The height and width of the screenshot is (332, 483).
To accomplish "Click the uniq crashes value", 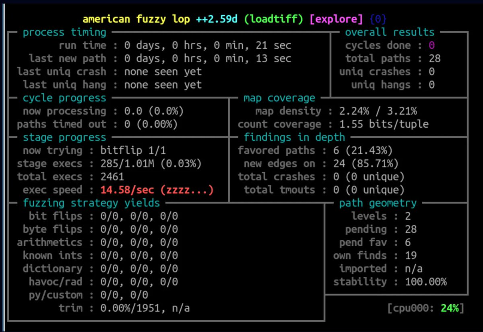I will click(431, 72).
